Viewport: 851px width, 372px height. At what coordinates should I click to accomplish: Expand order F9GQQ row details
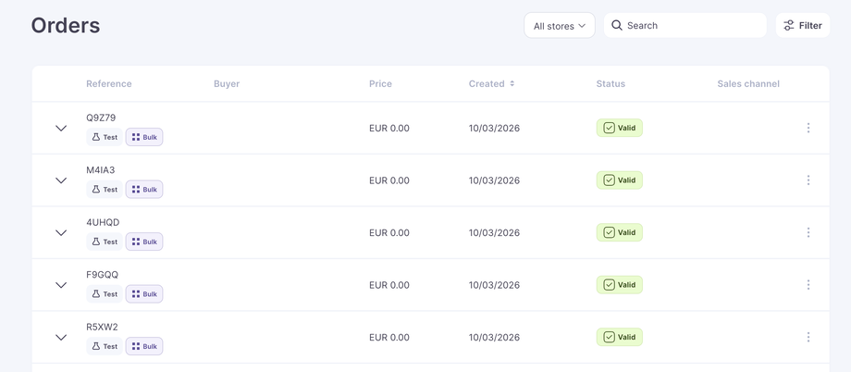pos(61,285)
